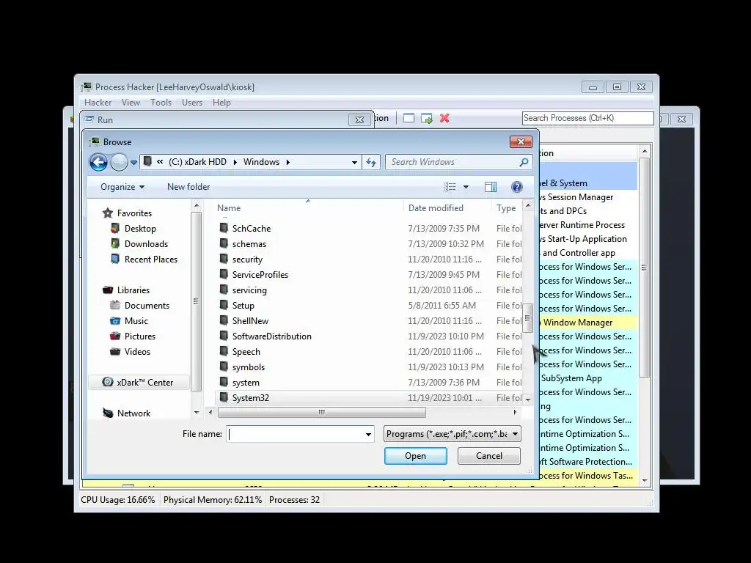Select the Speech folder
751x563 pixels.
tap(246, 352)
